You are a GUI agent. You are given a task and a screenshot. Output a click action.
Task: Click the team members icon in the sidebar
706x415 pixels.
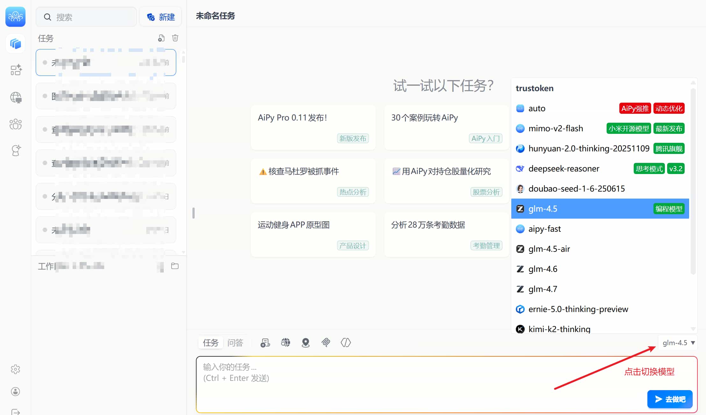coord(15,124)
